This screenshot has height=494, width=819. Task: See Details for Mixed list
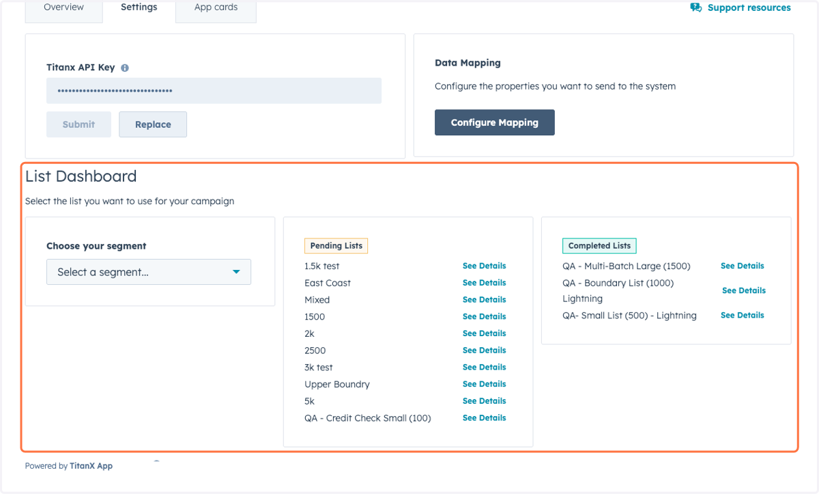485,300
